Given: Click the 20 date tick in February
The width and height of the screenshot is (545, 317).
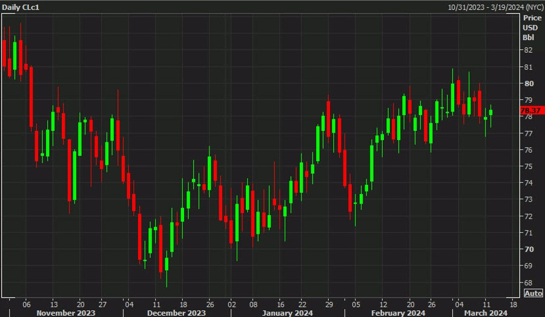Looking at the screenshot, I should pos(410,304).
